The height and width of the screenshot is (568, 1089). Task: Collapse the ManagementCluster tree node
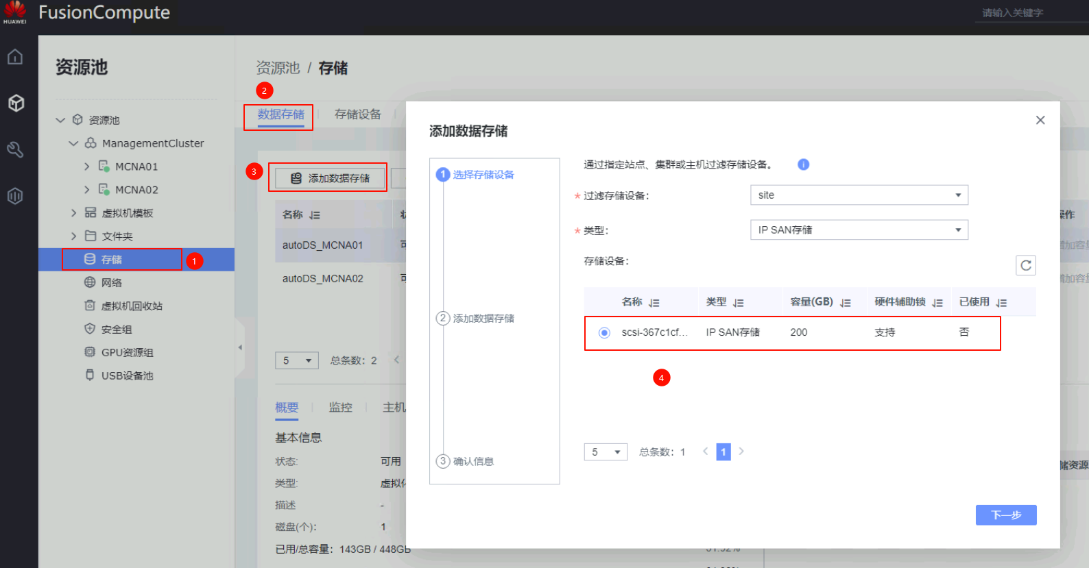(73, 143)
